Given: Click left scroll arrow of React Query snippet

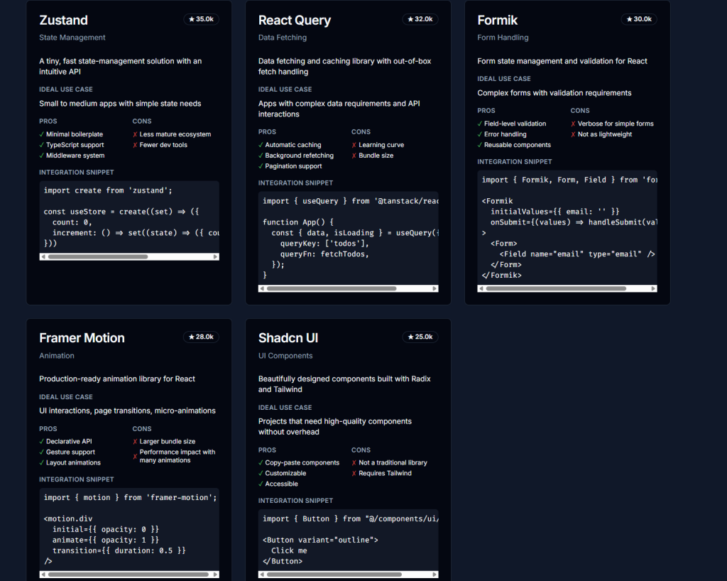Looking at the screenshot, I should tap(262, 288).
